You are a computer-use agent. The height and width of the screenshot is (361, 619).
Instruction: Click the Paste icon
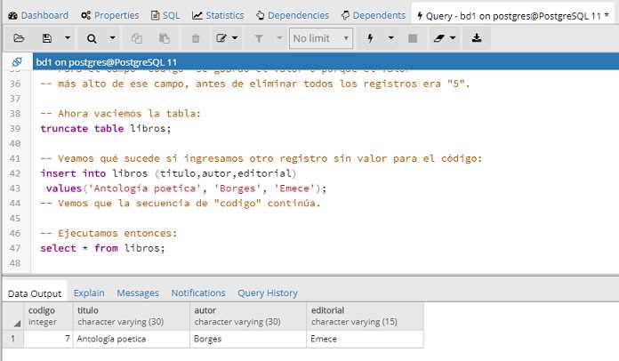(165, 38)
